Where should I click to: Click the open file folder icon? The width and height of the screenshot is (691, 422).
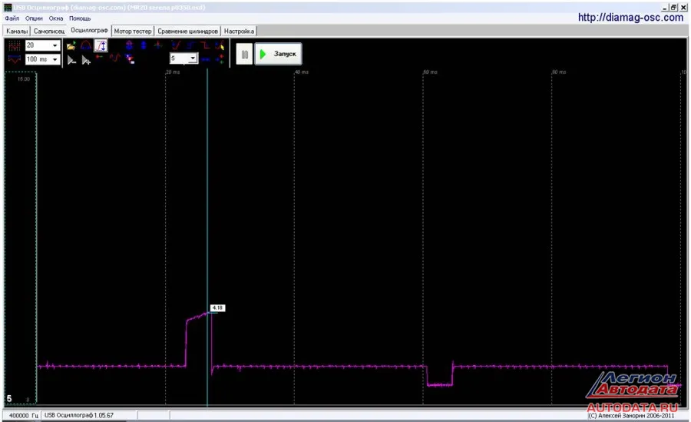point(71,45)
